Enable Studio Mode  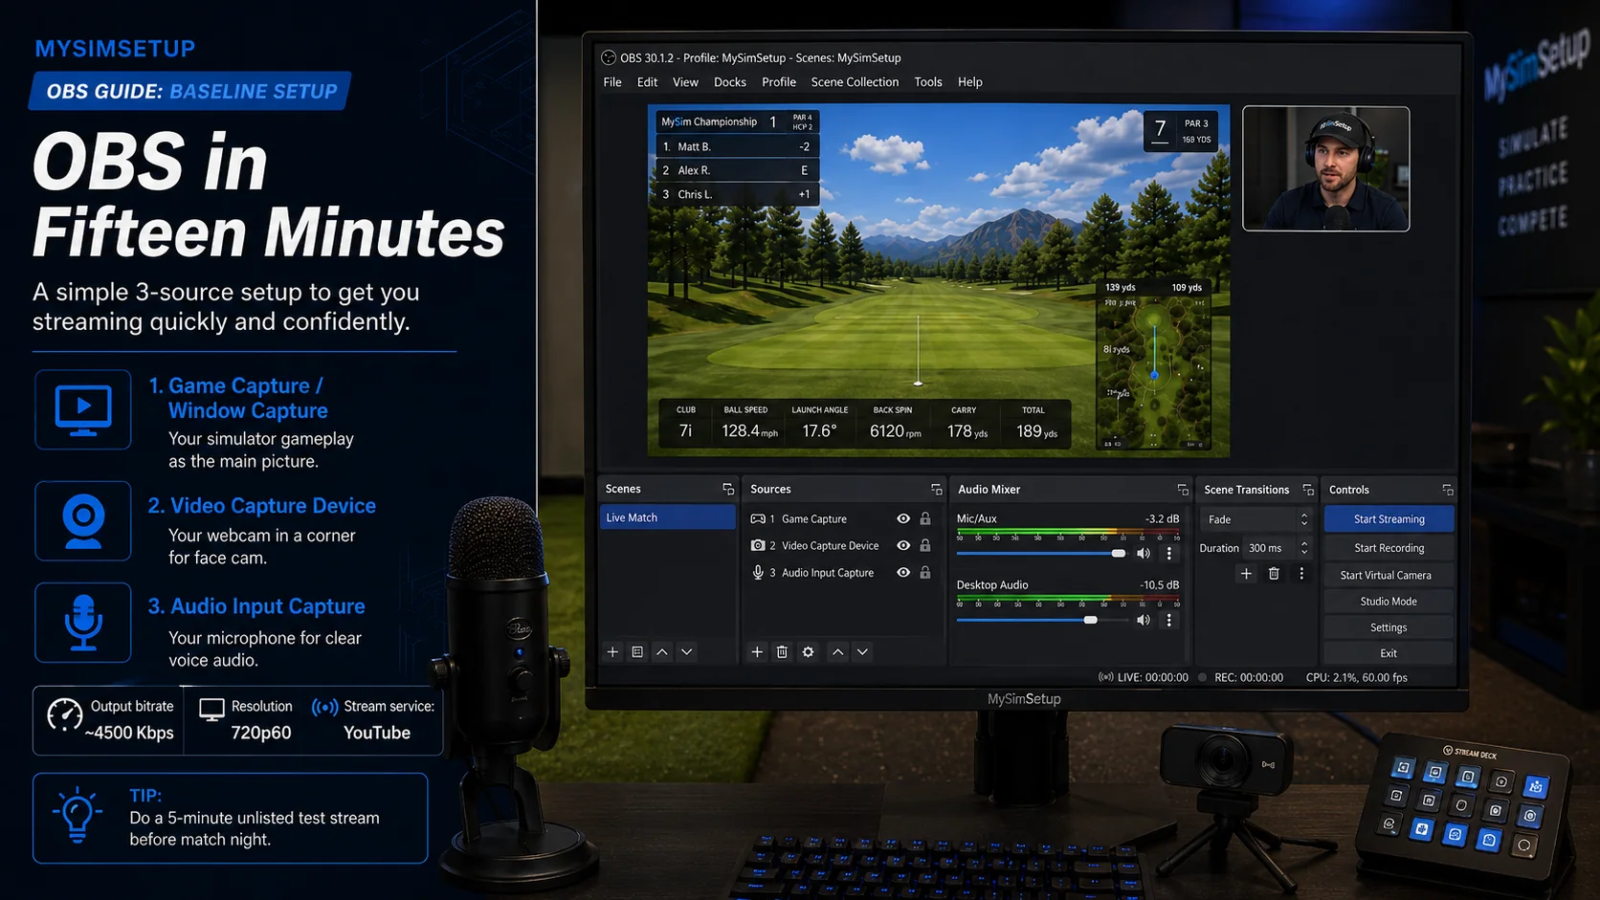(x=1389, y=602)
